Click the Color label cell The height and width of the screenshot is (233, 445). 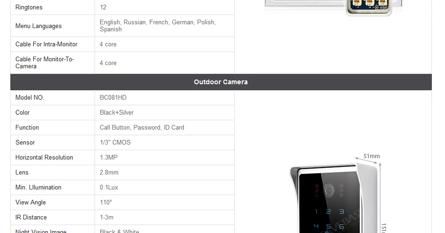(x=22, y=113)
